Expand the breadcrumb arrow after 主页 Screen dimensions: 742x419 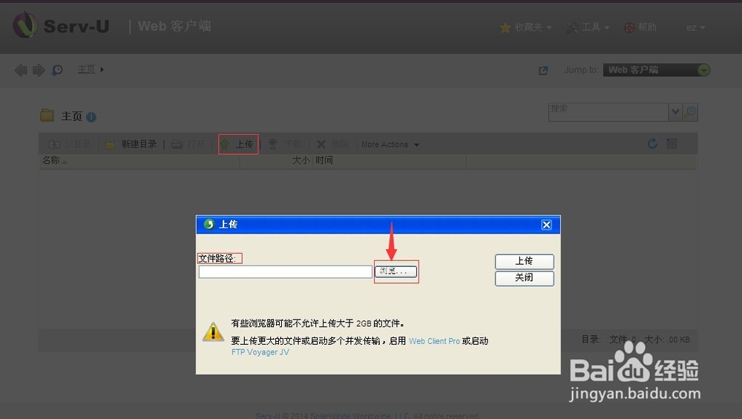(x=102, y=70)
